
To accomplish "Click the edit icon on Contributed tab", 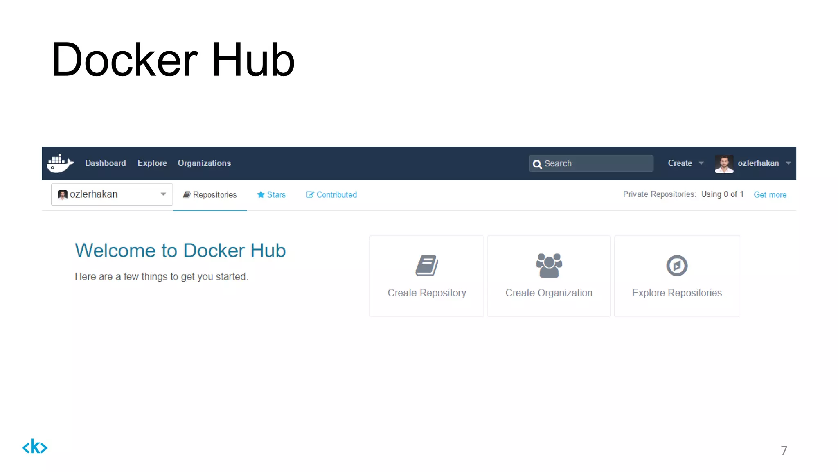I will click(310, 195).
